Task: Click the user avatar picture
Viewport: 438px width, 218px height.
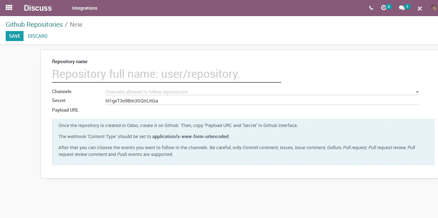Action: pyautogui.click(x=434, y=8)
